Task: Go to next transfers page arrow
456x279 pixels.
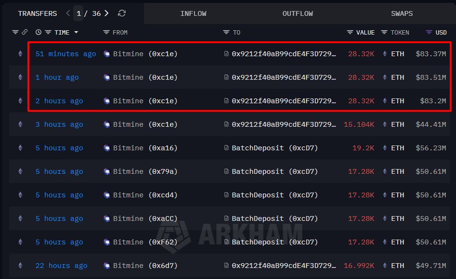Action: (x=106, y=13)
